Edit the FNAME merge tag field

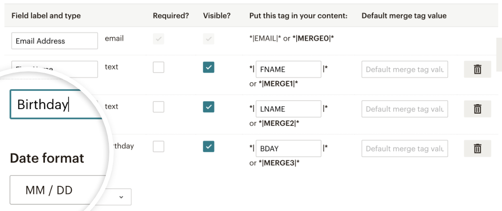288,70
